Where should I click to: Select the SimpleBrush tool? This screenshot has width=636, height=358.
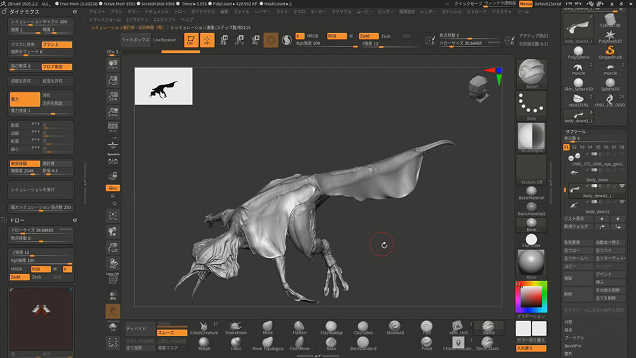[x=610, y=52]
